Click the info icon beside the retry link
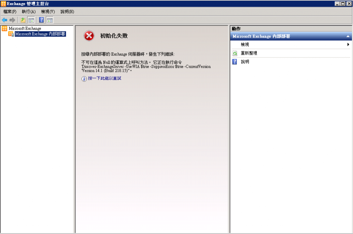Screen dimensions: 353x234 click(x=84, y=79)
